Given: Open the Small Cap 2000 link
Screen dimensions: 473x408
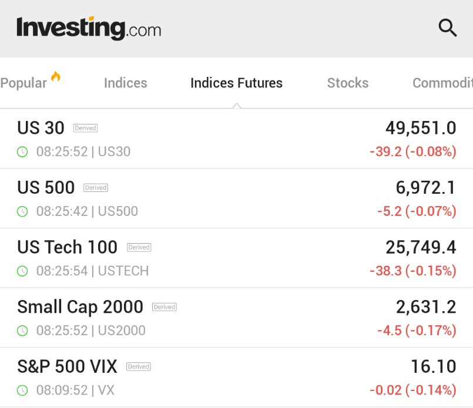Looking at the screenshot, I should click(80, 306).
